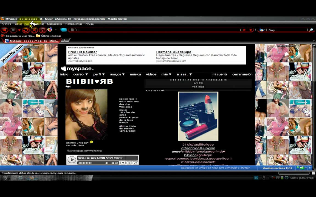Image resolution: width=316 pixels, height=197 pixels.
Task: Go to the Home page icon
Action: pos(43,30)
